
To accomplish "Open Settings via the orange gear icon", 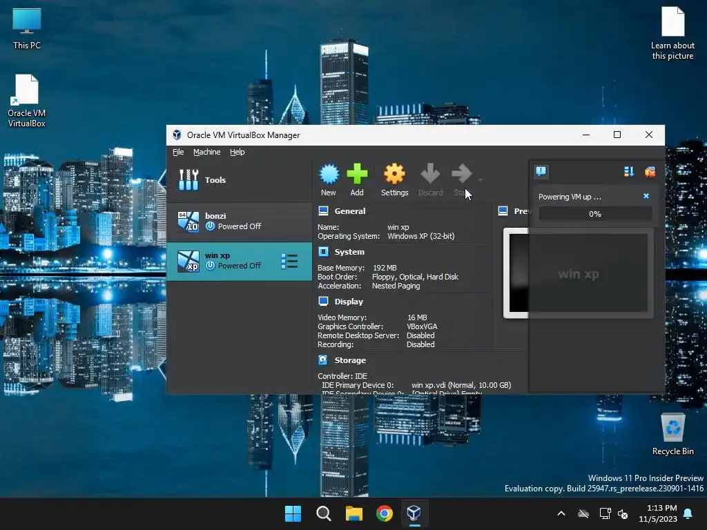I will [394, 174].
